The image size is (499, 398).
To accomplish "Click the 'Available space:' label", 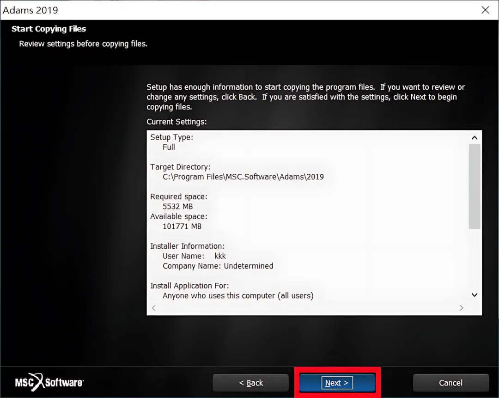I will pyautogui.click(x=178, y=216).
